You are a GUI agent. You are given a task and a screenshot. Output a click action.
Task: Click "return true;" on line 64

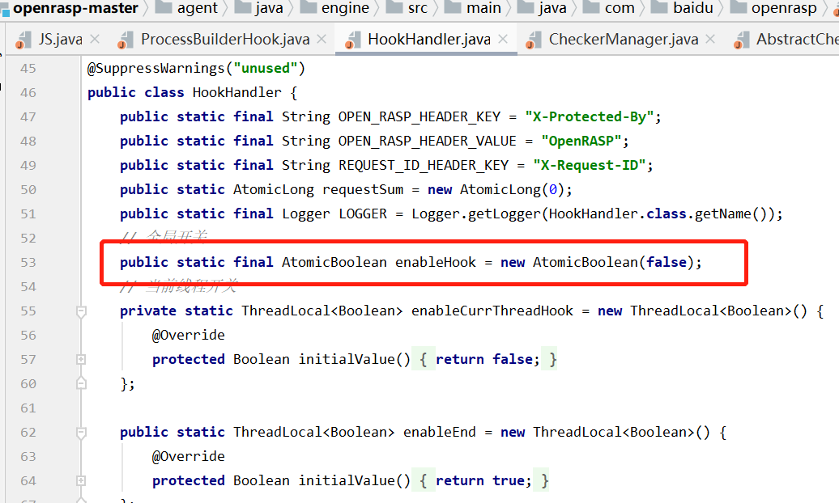click(483, 480)
